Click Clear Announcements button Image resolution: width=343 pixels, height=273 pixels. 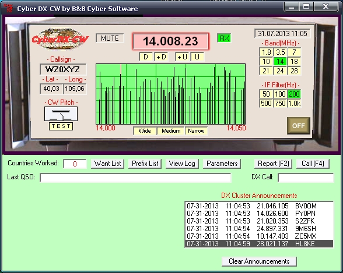[x=259, y=261]
